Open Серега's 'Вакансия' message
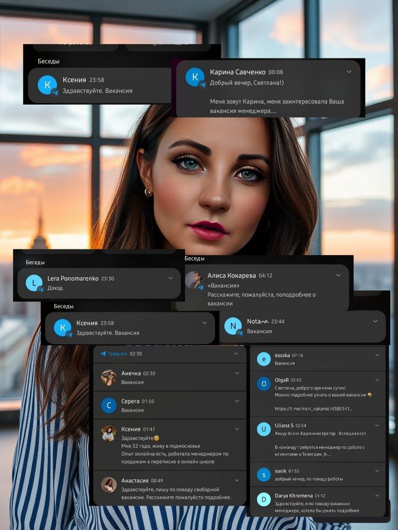Image resolution: width=398 pixels, height=530 pixels. pos(132,410)
